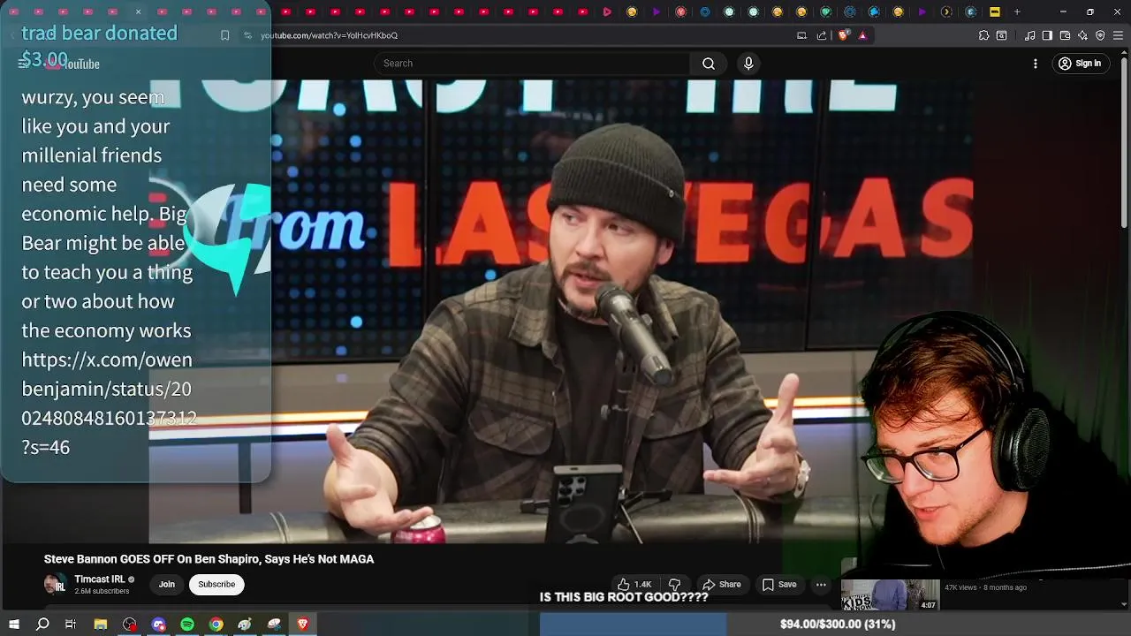Switch to the yellow-icon tab near new tab button
Image resolution: width=1131 pixels, height=636 pixels.
point(994,11)
